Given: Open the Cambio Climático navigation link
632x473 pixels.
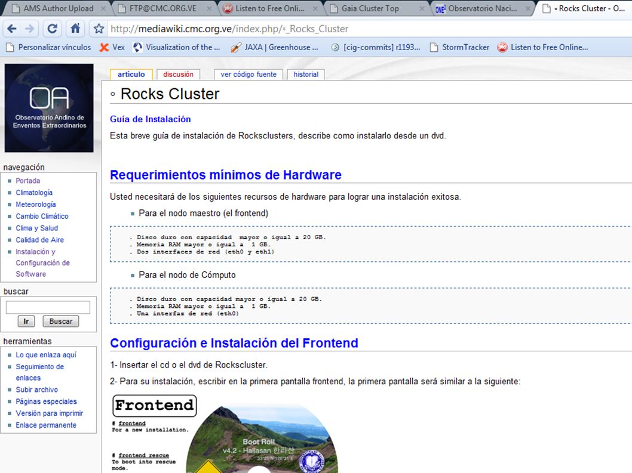Looking at the screenshot, I should pyautogui.click(x=42, y=216).
